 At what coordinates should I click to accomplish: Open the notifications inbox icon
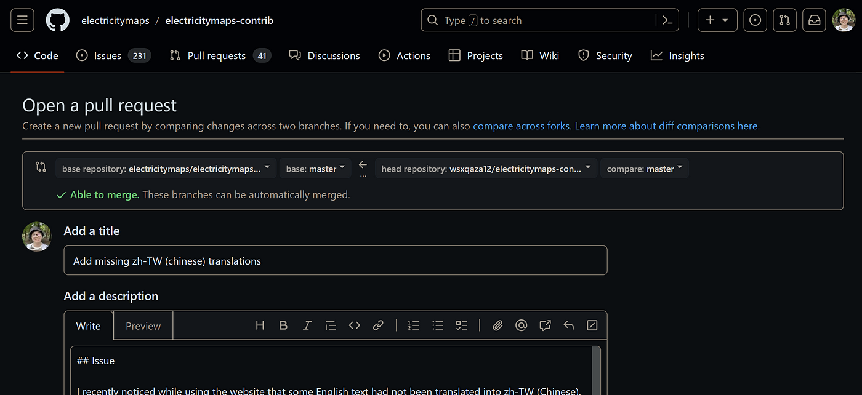814,20
